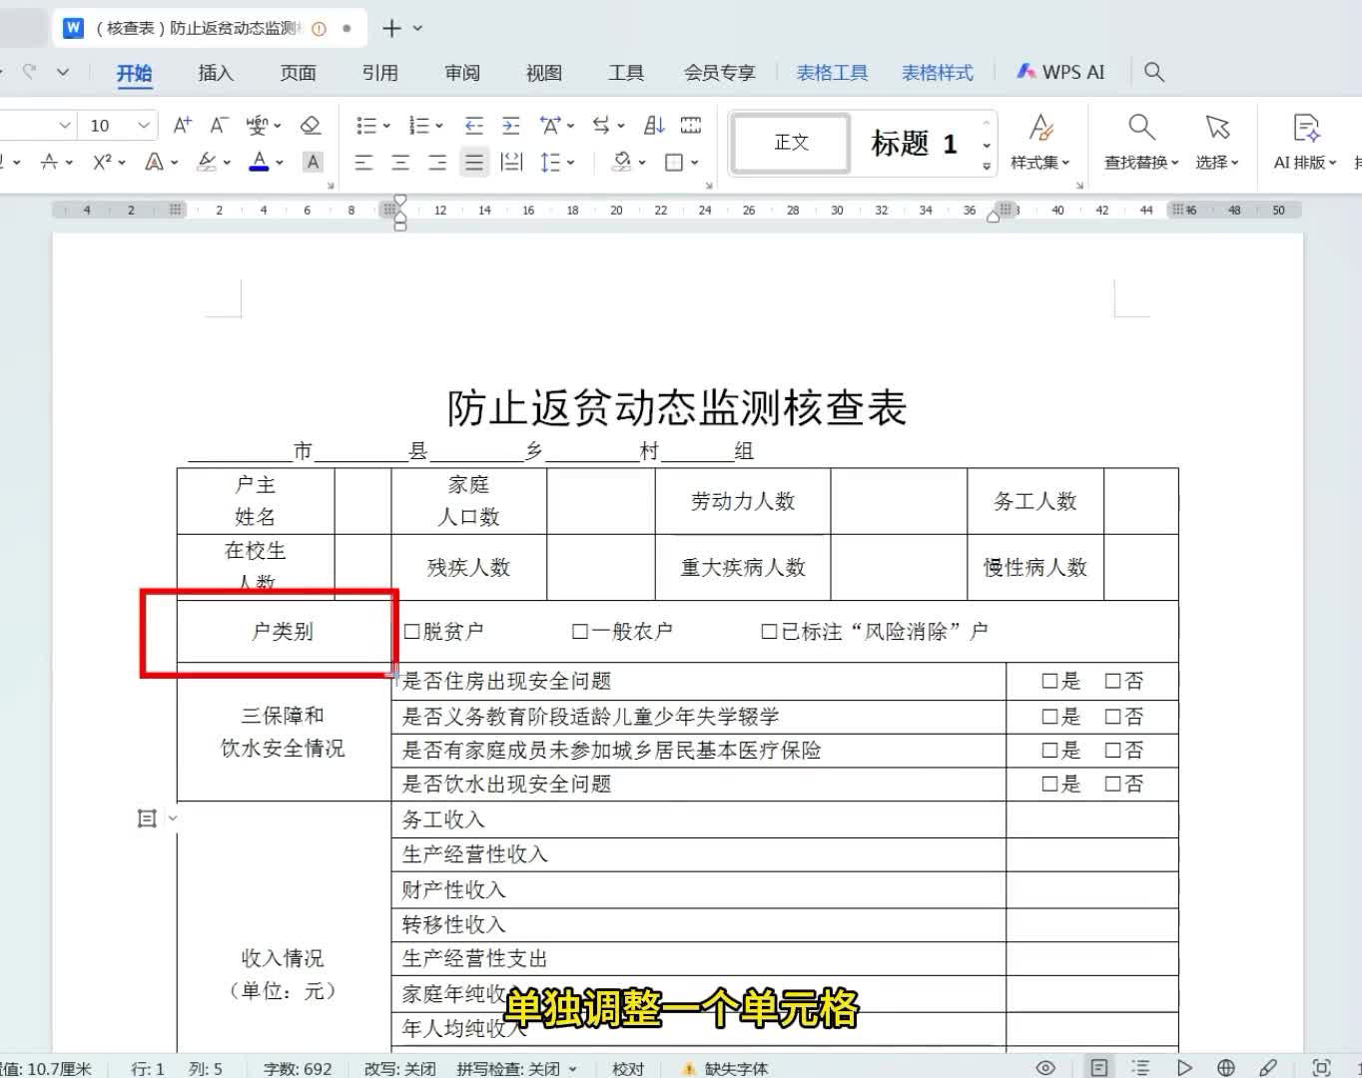1362x1078 pixels.
Task: Switch to the 插入 (Insert) tab
Action: [215, 73]
